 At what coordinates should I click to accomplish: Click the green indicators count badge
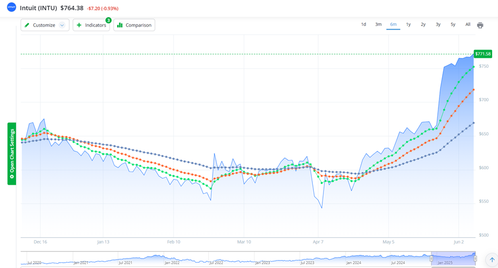[x=109, y=20]
